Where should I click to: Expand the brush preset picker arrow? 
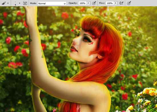coord(20,3)
